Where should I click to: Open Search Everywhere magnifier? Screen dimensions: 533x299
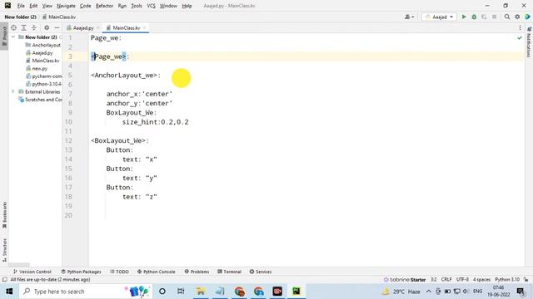tap(507, 17)
